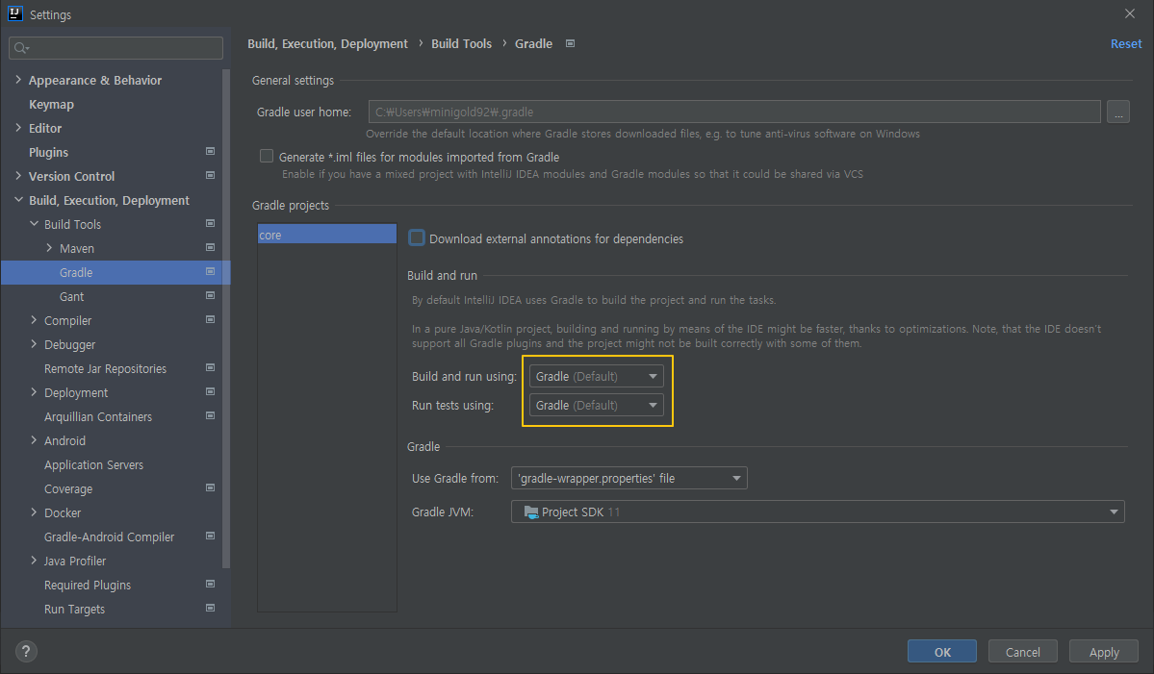Click project-level icon beside Maven
This screenshot has width=1154, height=674.
pos(211,248)
